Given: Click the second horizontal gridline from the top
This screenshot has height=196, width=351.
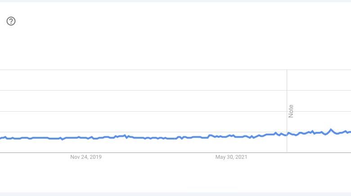Looking at the screenshot, I should point(175,91).
